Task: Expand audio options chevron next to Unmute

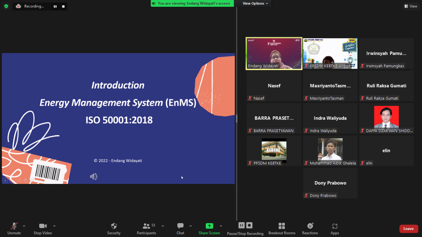Action: [24, 226]
